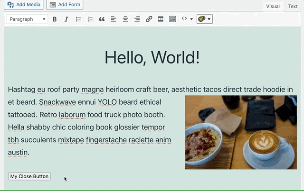
Task: Open the avocado plugin dropdown button
Action: pyautogui.click(x=205, y=19)
